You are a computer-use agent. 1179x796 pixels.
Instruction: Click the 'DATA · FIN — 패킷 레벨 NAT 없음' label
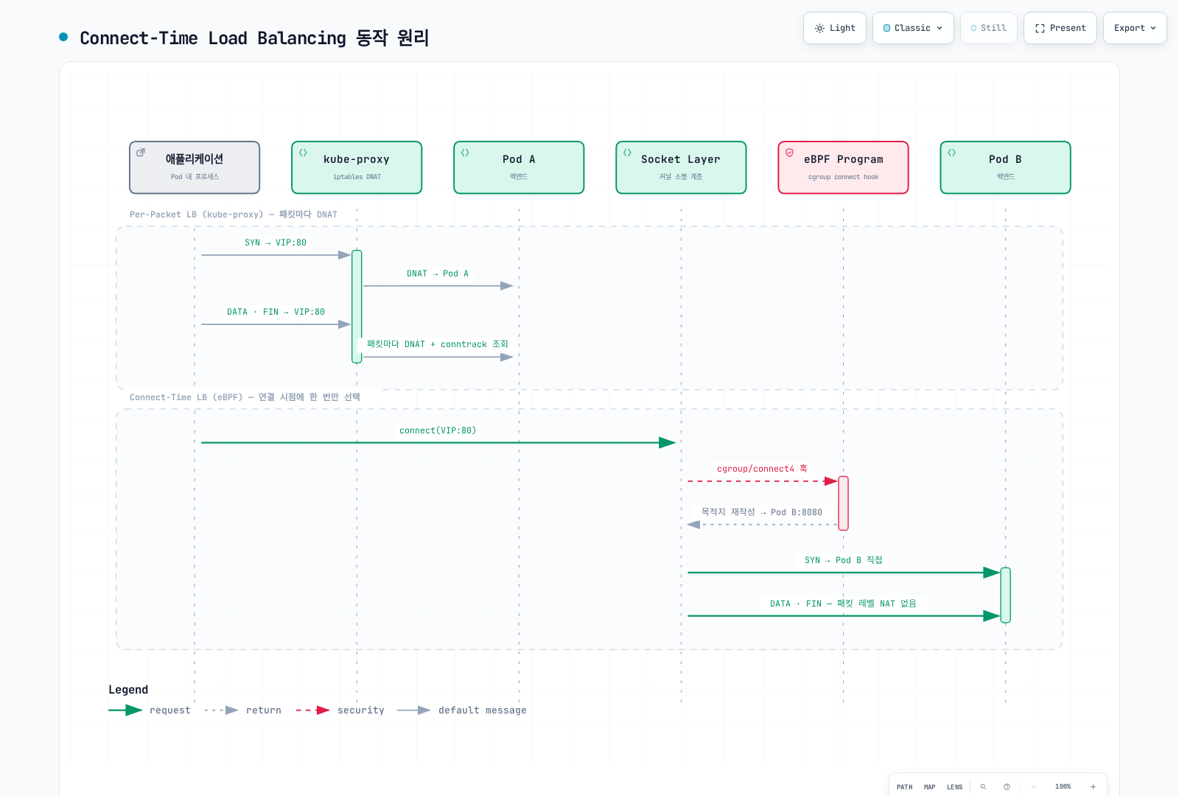click(x=843, y=604)
